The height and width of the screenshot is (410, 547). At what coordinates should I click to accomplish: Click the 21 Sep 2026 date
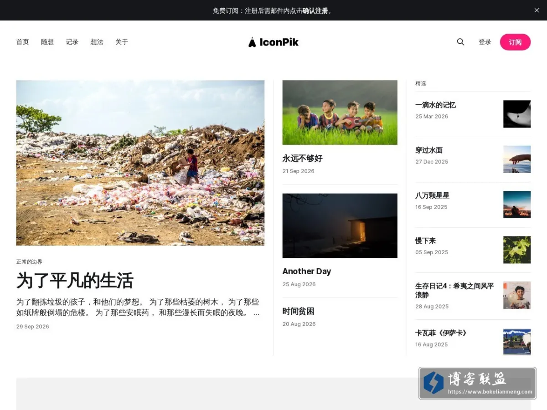pyautogui.click(x=299, y=171)
